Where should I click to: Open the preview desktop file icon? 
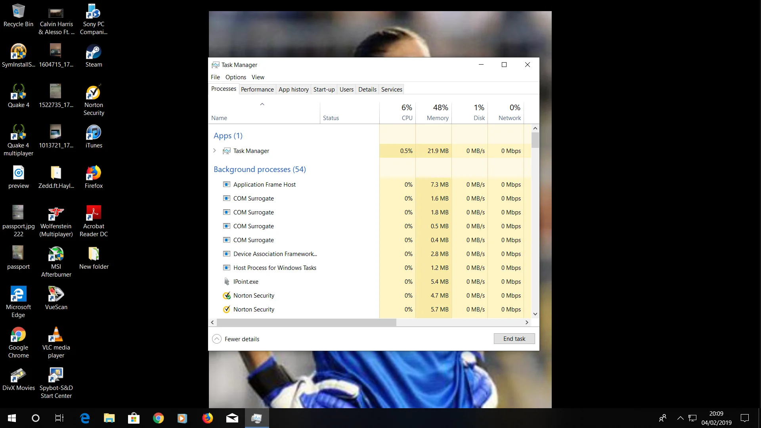(x=18, y=177)
